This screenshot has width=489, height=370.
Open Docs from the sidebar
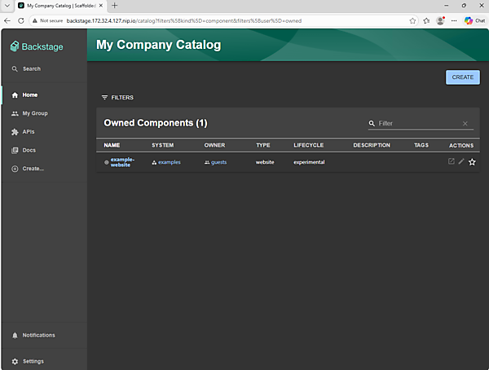click(x=29, y=150)
